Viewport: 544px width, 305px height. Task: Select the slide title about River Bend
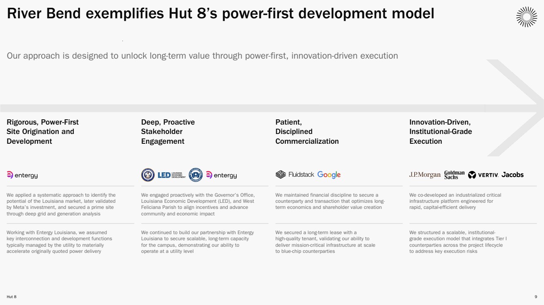(x=220, y=14)
